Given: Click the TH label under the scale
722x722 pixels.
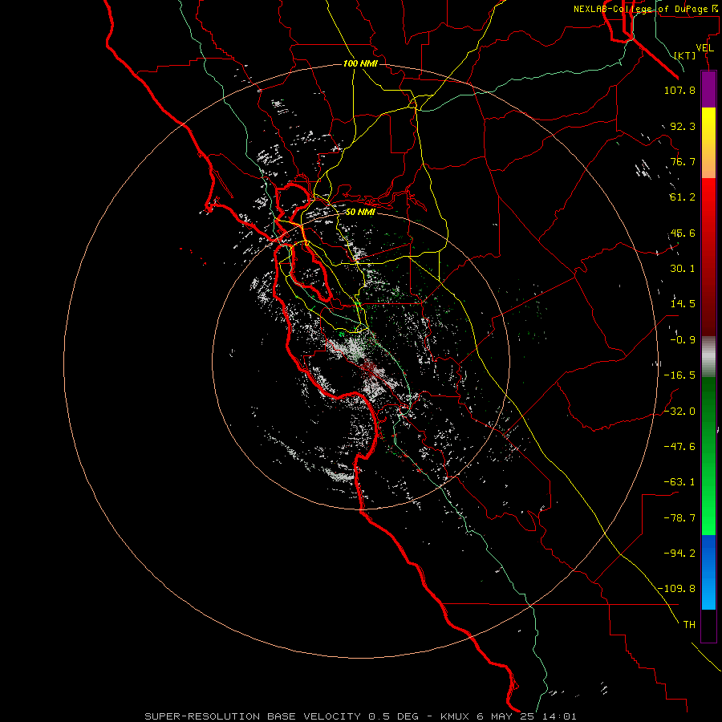Looking at the screenshot, I should (x=689, y=625).
